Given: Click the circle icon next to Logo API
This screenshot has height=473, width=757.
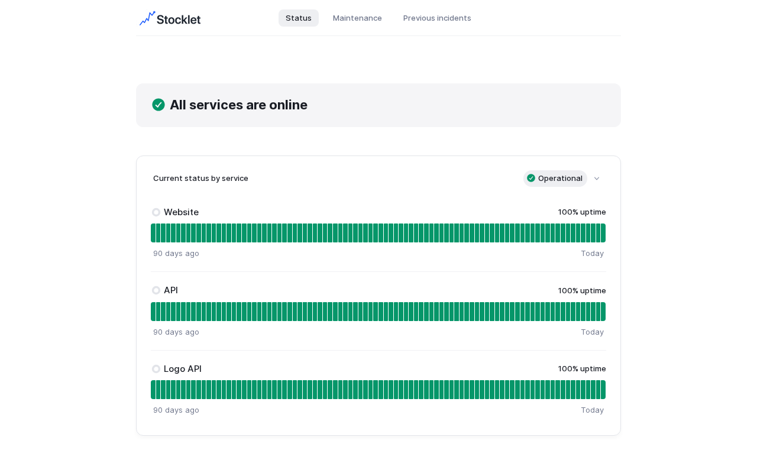Looking at the screenshot, I should (x=156, y=369).
